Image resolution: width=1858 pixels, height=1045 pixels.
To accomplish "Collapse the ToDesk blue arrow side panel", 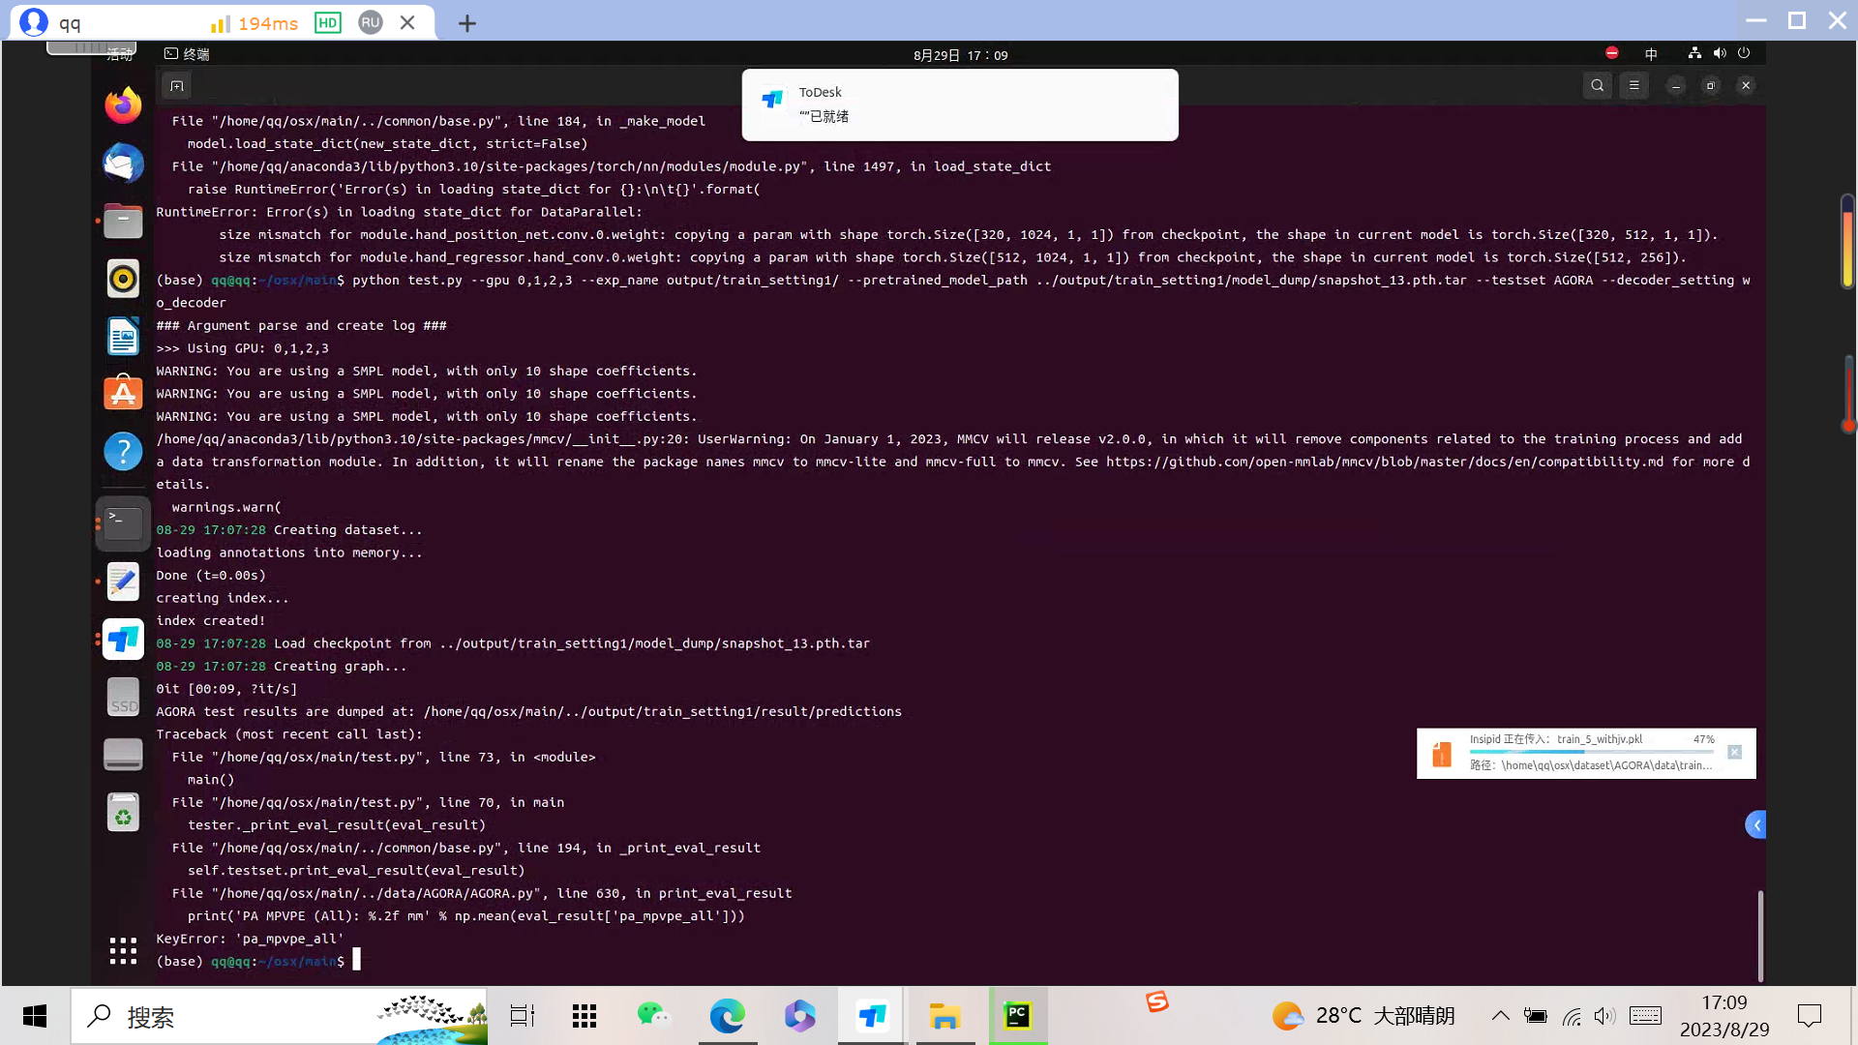I will 1755,824.
